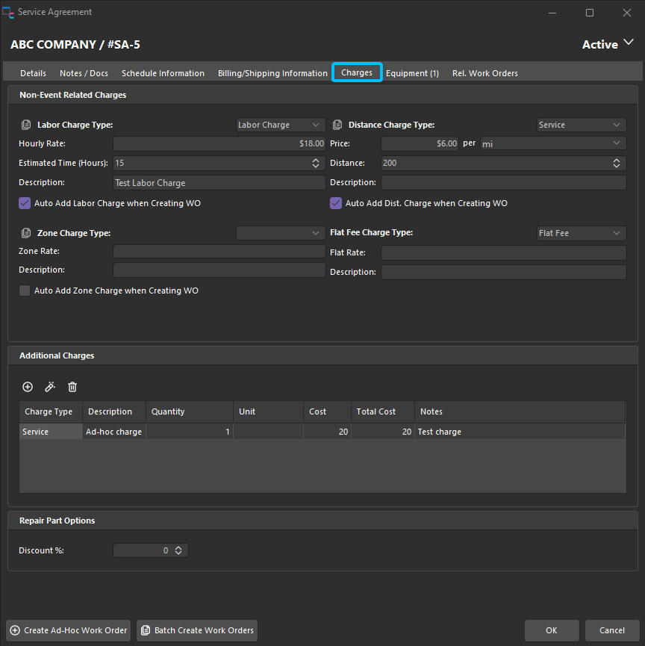Uncheck Auto Add Dist. Charge when Creating WO
Screen dimensions: 645x646
[336, 203]
